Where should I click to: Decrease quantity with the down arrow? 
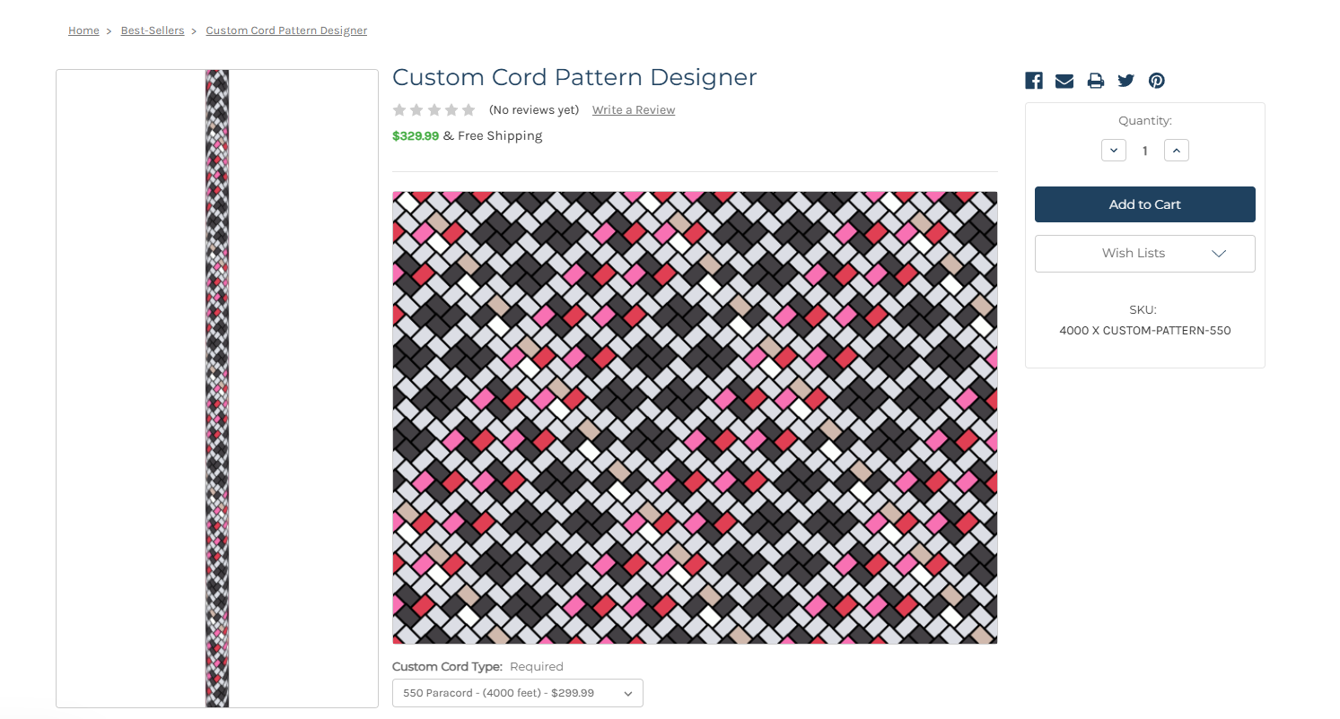pyautogui.click(x=1114, y=151)
